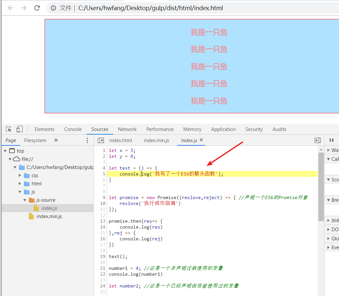Select the html folder icon

click(x=27, y=184)
